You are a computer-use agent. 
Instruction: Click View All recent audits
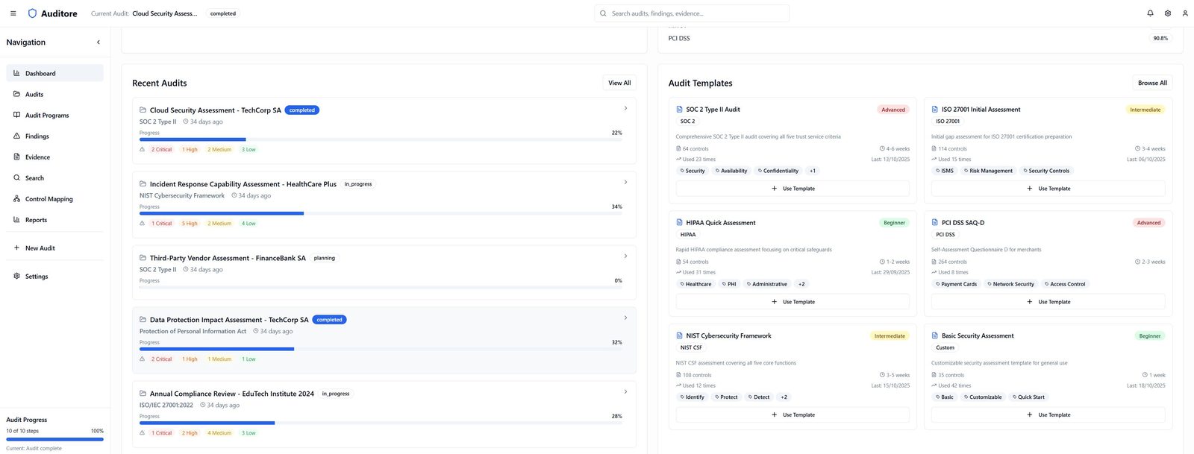pyautogui.click(x=619, y=83)
